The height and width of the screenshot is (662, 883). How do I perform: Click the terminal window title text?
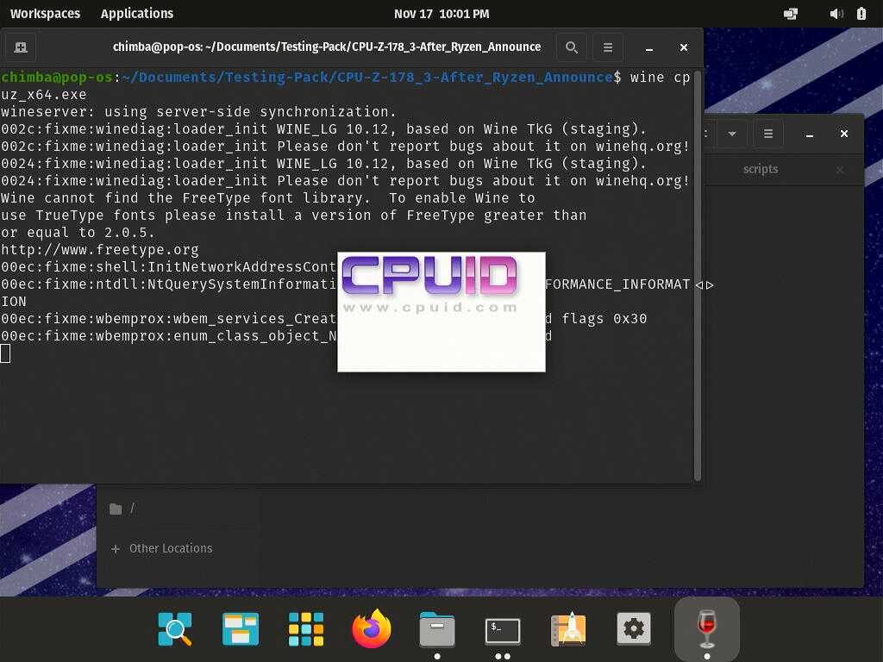click(327, 47)
